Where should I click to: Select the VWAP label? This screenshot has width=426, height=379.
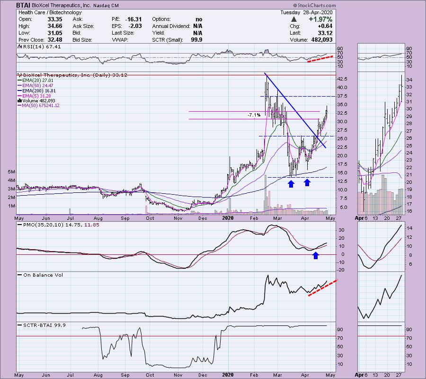pyautogui.click(x=120, y=40)
